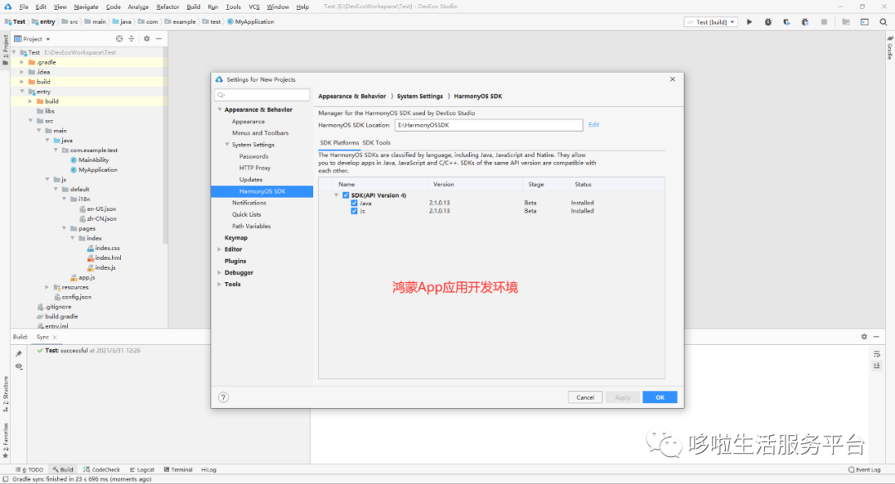This screenshot has height=484, width=895.
Task: Click the Cancel button
Action: (585, 397)
